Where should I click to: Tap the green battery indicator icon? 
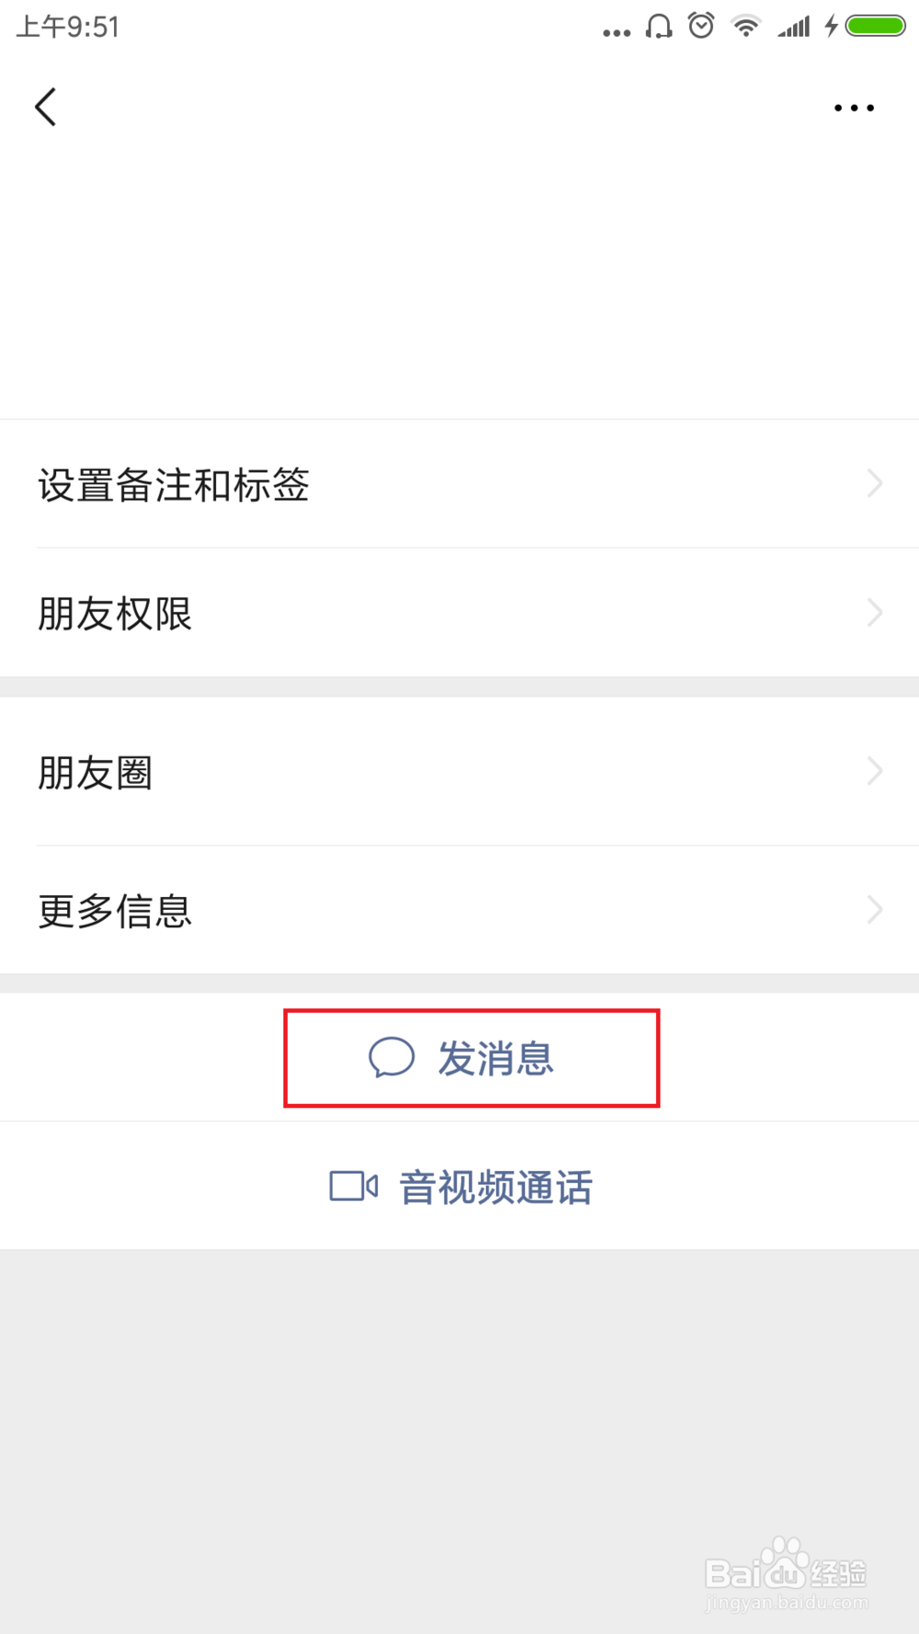pos(875,26)
